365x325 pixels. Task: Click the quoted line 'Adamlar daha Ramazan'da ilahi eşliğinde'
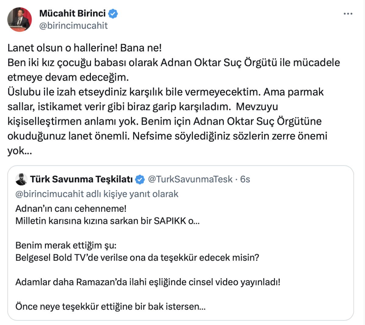pyautogui.click(x=148, y=282)
